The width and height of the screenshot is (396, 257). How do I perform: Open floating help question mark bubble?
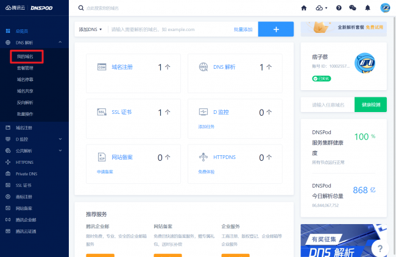tap(380, 248)
